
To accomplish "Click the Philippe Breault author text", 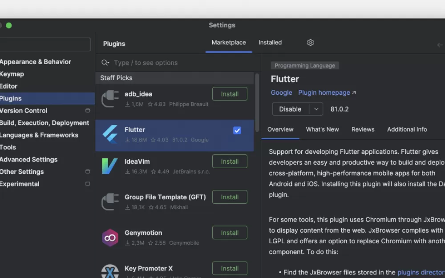I will point(189,104).
